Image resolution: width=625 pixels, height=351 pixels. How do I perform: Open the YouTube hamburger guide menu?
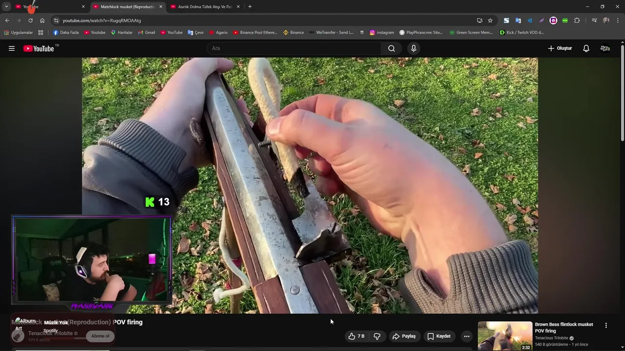click(12, 48)
